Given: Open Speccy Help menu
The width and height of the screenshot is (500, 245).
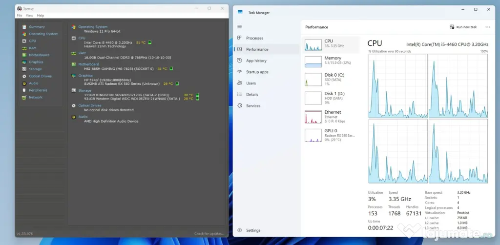Looking at the screenshot, I should tap(40, 15).
